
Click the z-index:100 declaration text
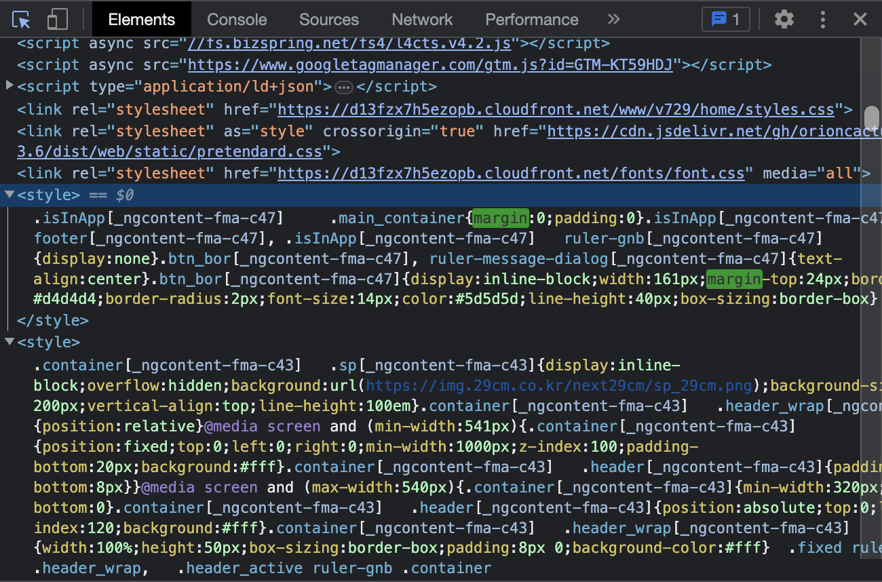[568, 447]
